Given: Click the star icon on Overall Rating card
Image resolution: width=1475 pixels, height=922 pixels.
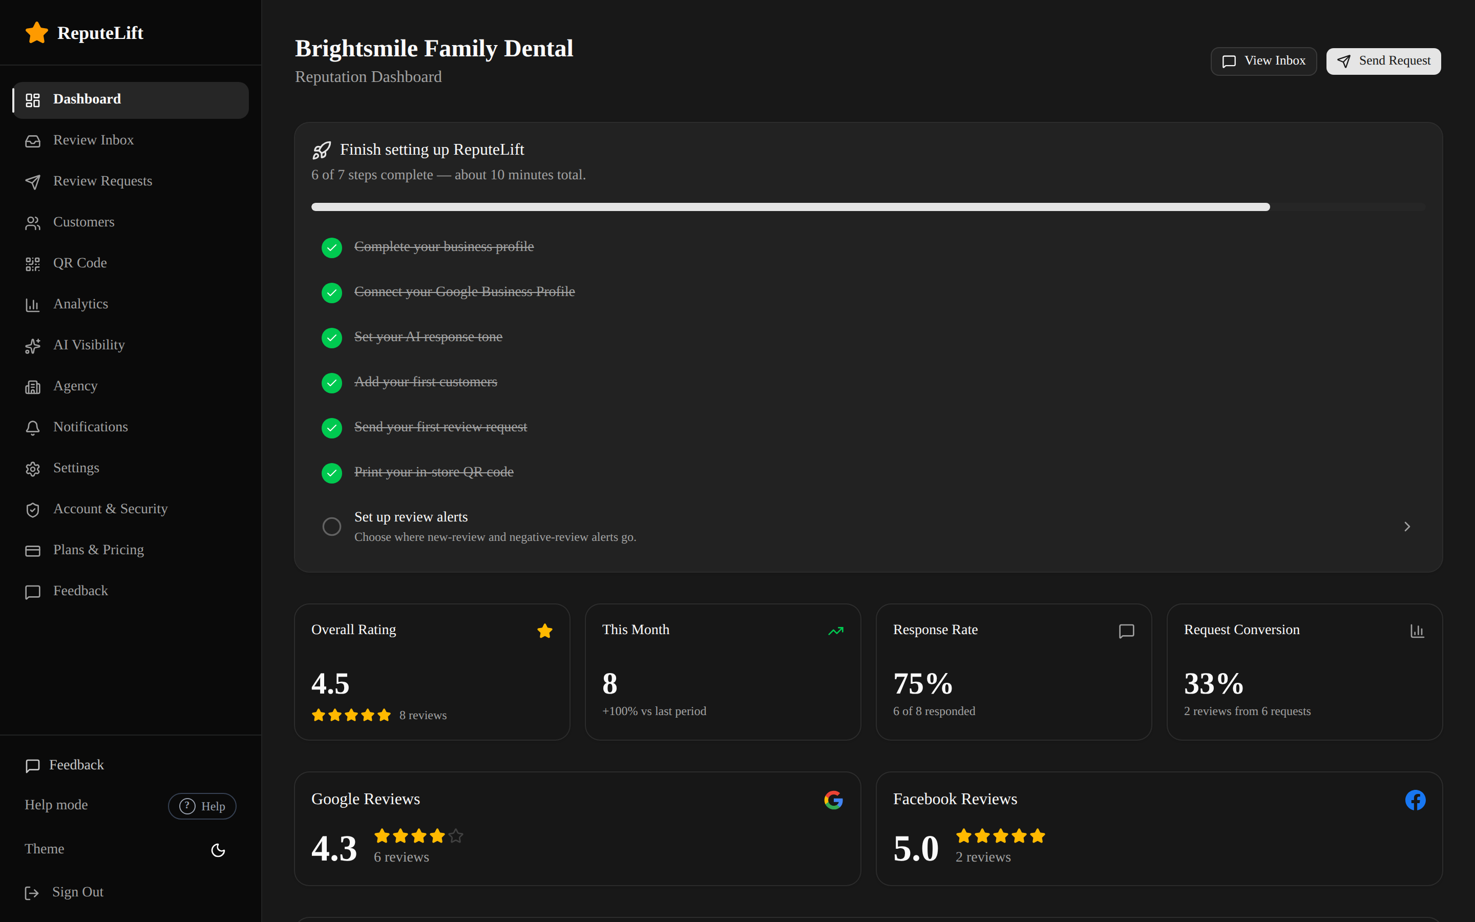Looking at the screenshot, I should (545, 631).
